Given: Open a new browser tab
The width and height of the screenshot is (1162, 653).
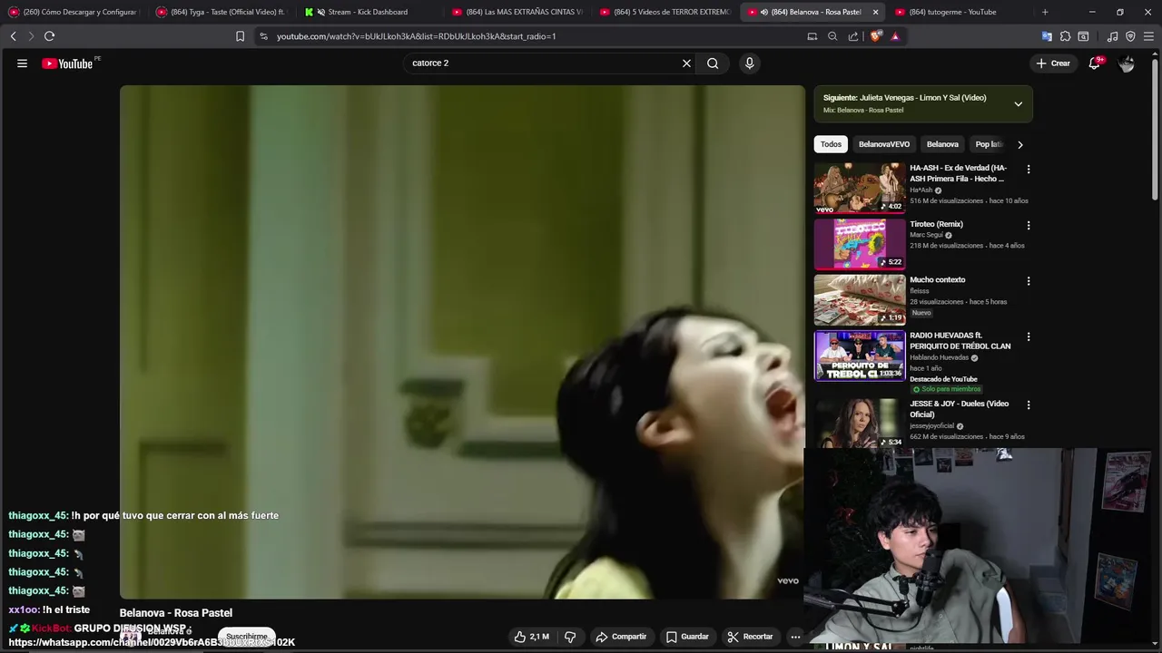Looking at the screenshot, I should click(1045, 12).
